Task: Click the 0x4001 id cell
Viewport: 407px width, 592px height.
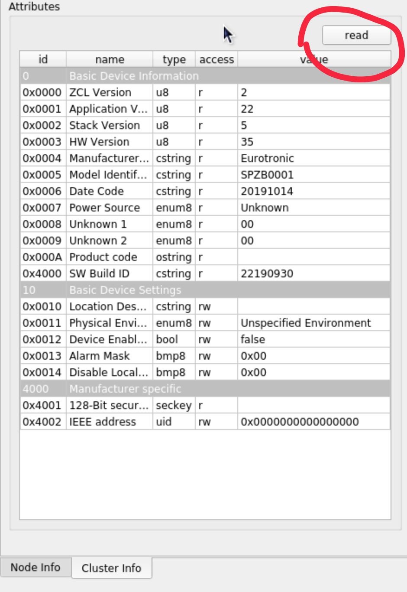Action: pyautogui.click(x=43, y=405)
